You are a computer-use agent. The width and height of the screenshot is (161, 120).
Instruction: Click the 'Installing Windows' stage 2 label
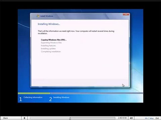61,97
